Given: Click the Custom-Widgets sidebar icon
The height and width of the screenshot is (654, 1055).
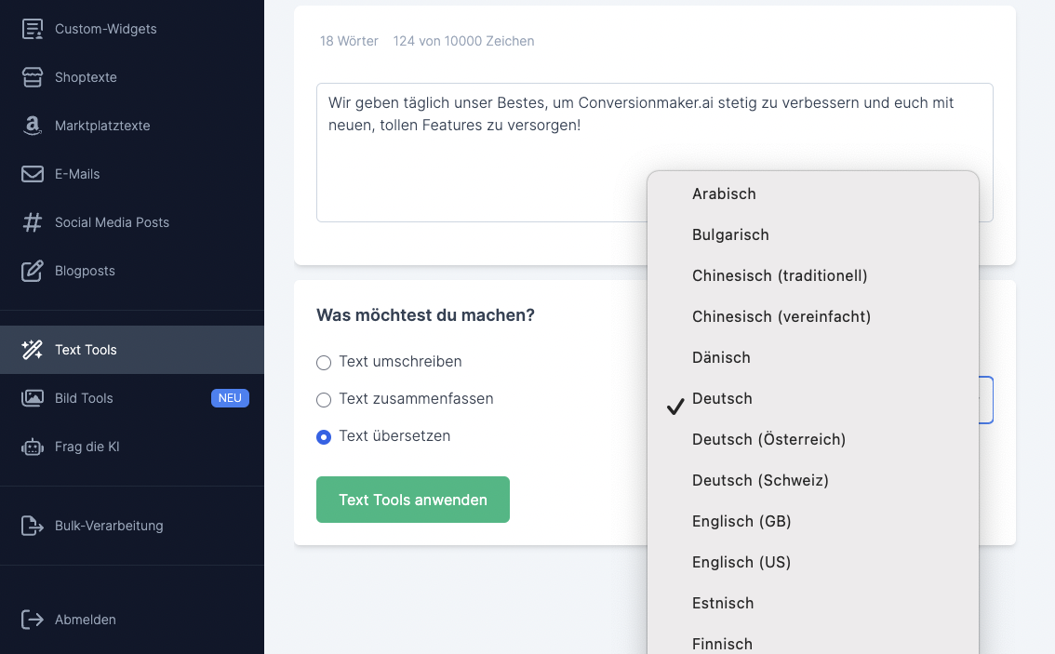Looking at the screenshot, I should tap(33, 29).
